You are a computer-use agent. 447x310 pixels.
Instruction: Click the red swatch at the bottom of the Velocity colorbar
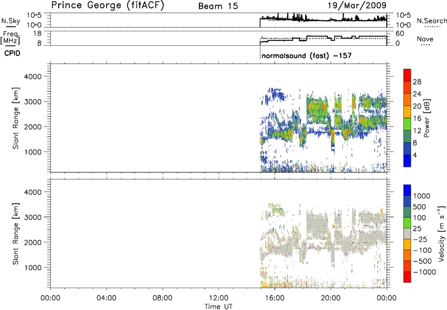tap(407, 277)
